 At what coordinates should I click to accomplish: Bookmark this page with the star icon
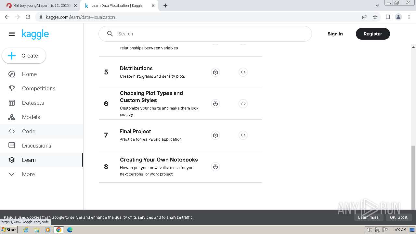(375, 17)
